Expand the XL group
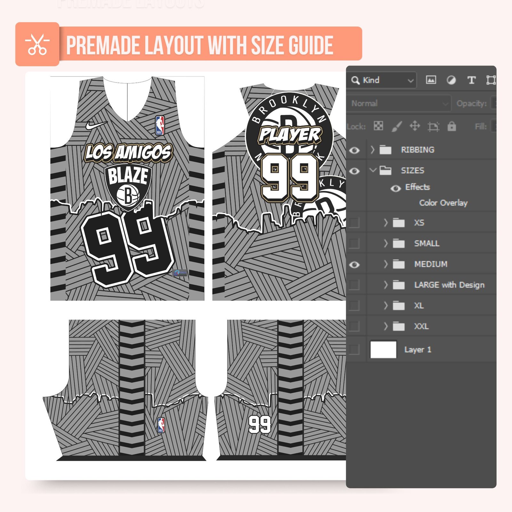The image size is (512, 512). click(386, 305)
